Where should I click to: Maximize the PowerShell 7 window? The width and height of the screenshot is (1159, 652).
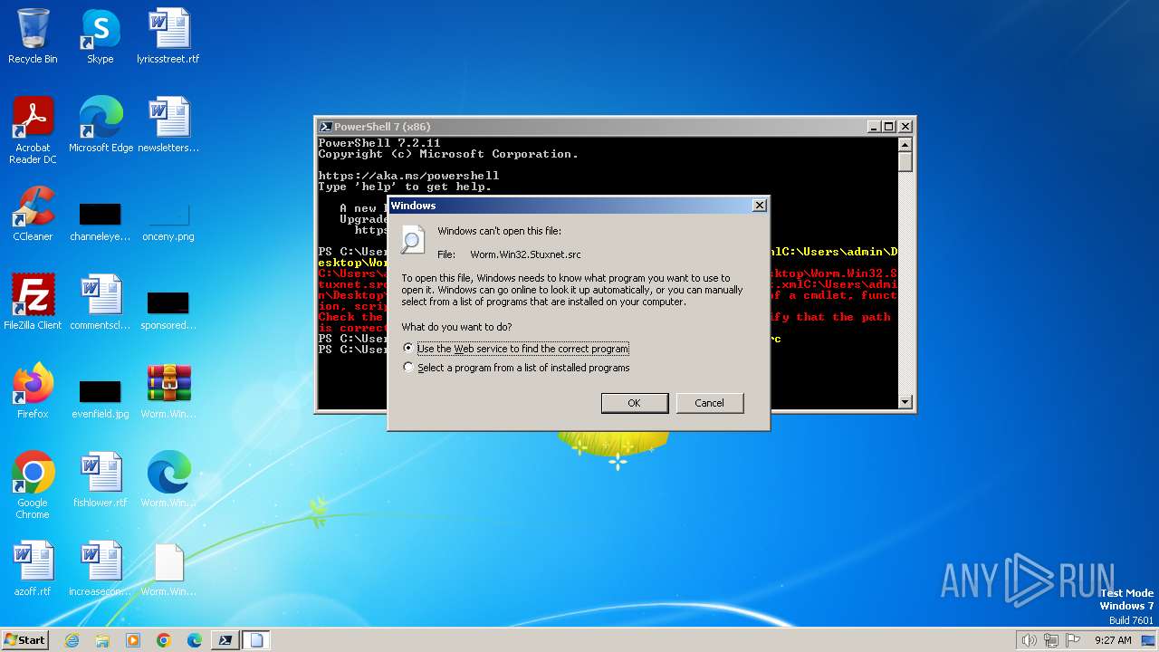pos(889,127)
